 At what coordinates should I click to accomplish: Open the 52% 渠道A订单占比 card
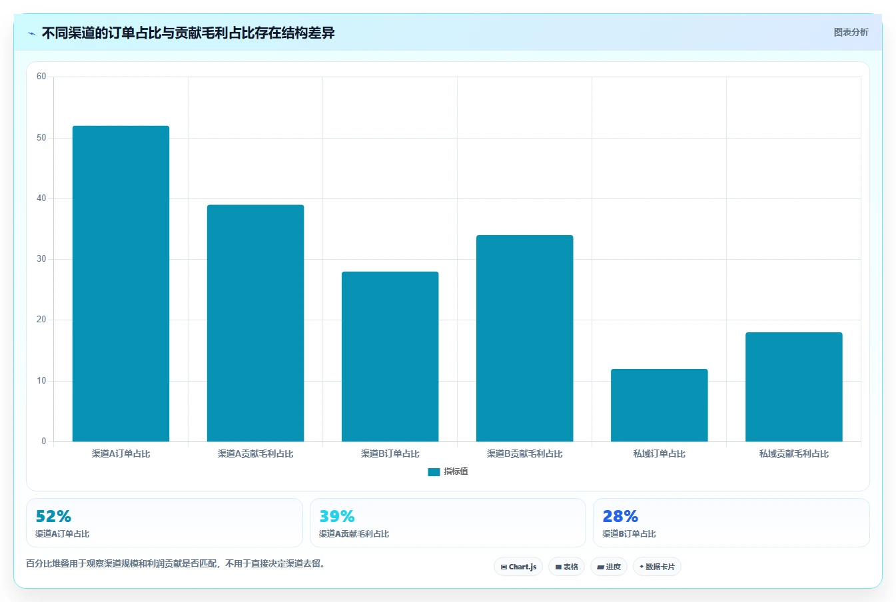pyautogui.click(x=165, y=523)
